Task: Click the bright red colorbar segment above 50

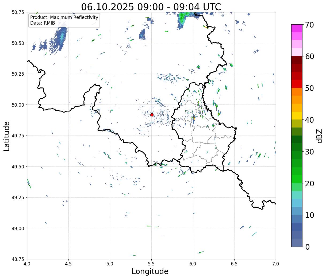Action: (297, 84)
